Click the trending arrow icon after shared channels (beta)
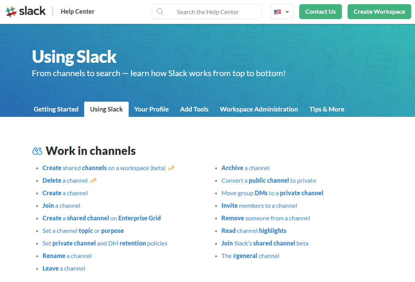 point(171,168)
